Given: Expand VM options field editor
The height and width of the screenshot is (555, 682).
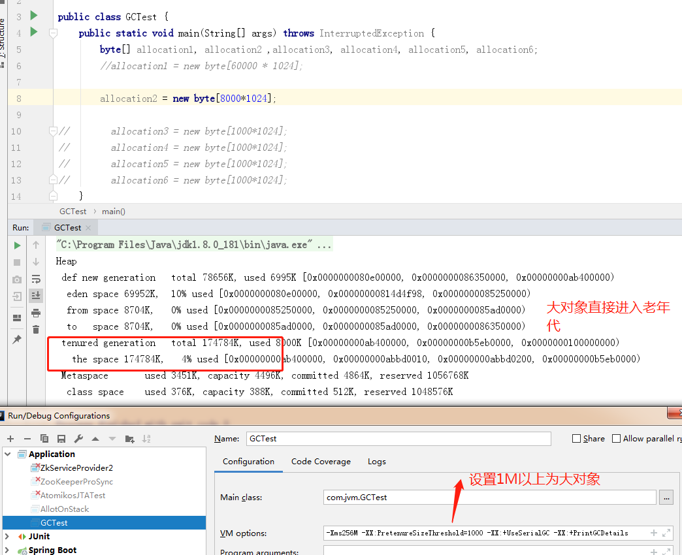Looking at the screenshot, I should (666, 533).
